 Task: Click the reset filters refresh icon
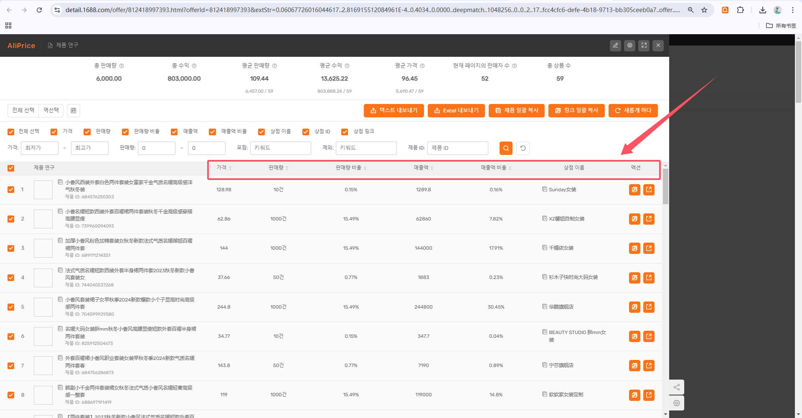[523, 148]
